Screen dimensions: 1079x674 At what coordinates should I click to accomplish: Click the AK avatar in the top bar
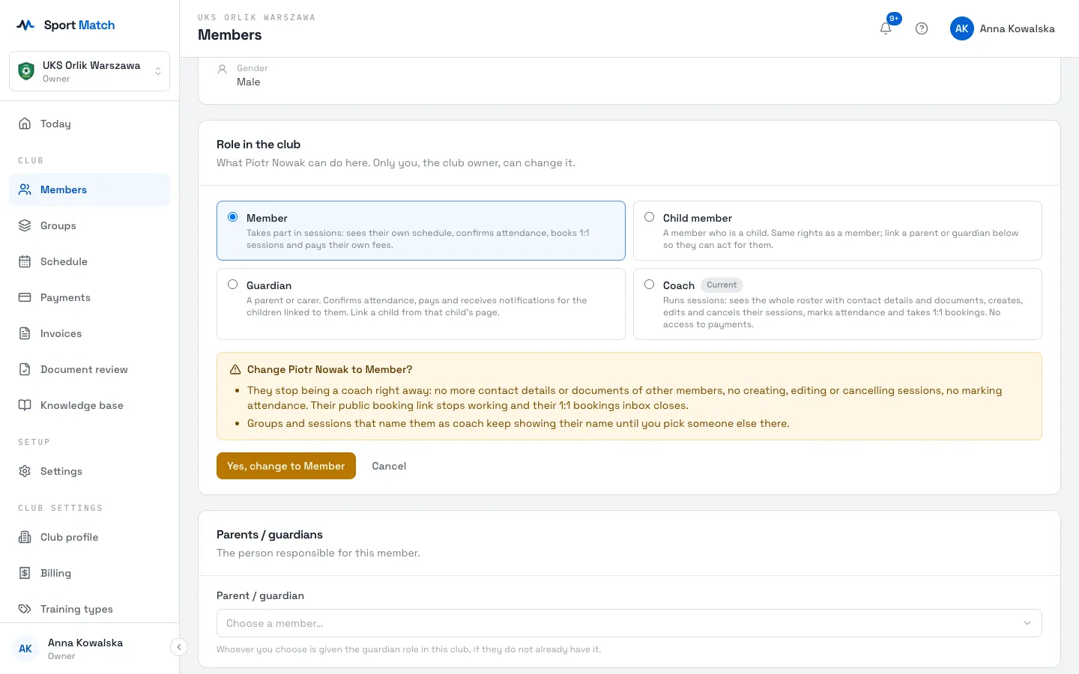coord(962,28)
